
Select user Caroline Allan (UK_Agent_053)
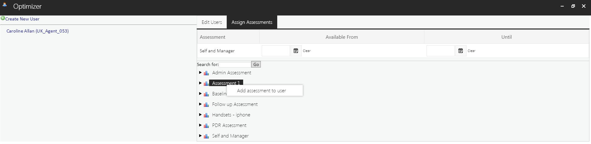click(x=37, y=31)
